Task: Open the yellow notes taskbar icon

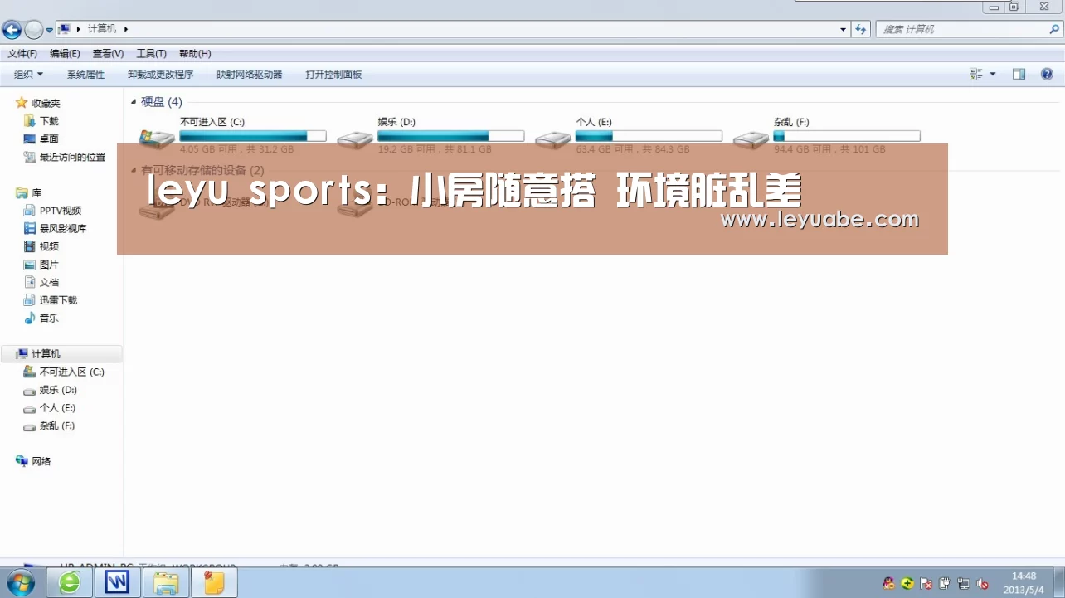Action: [x=214, y=583]
